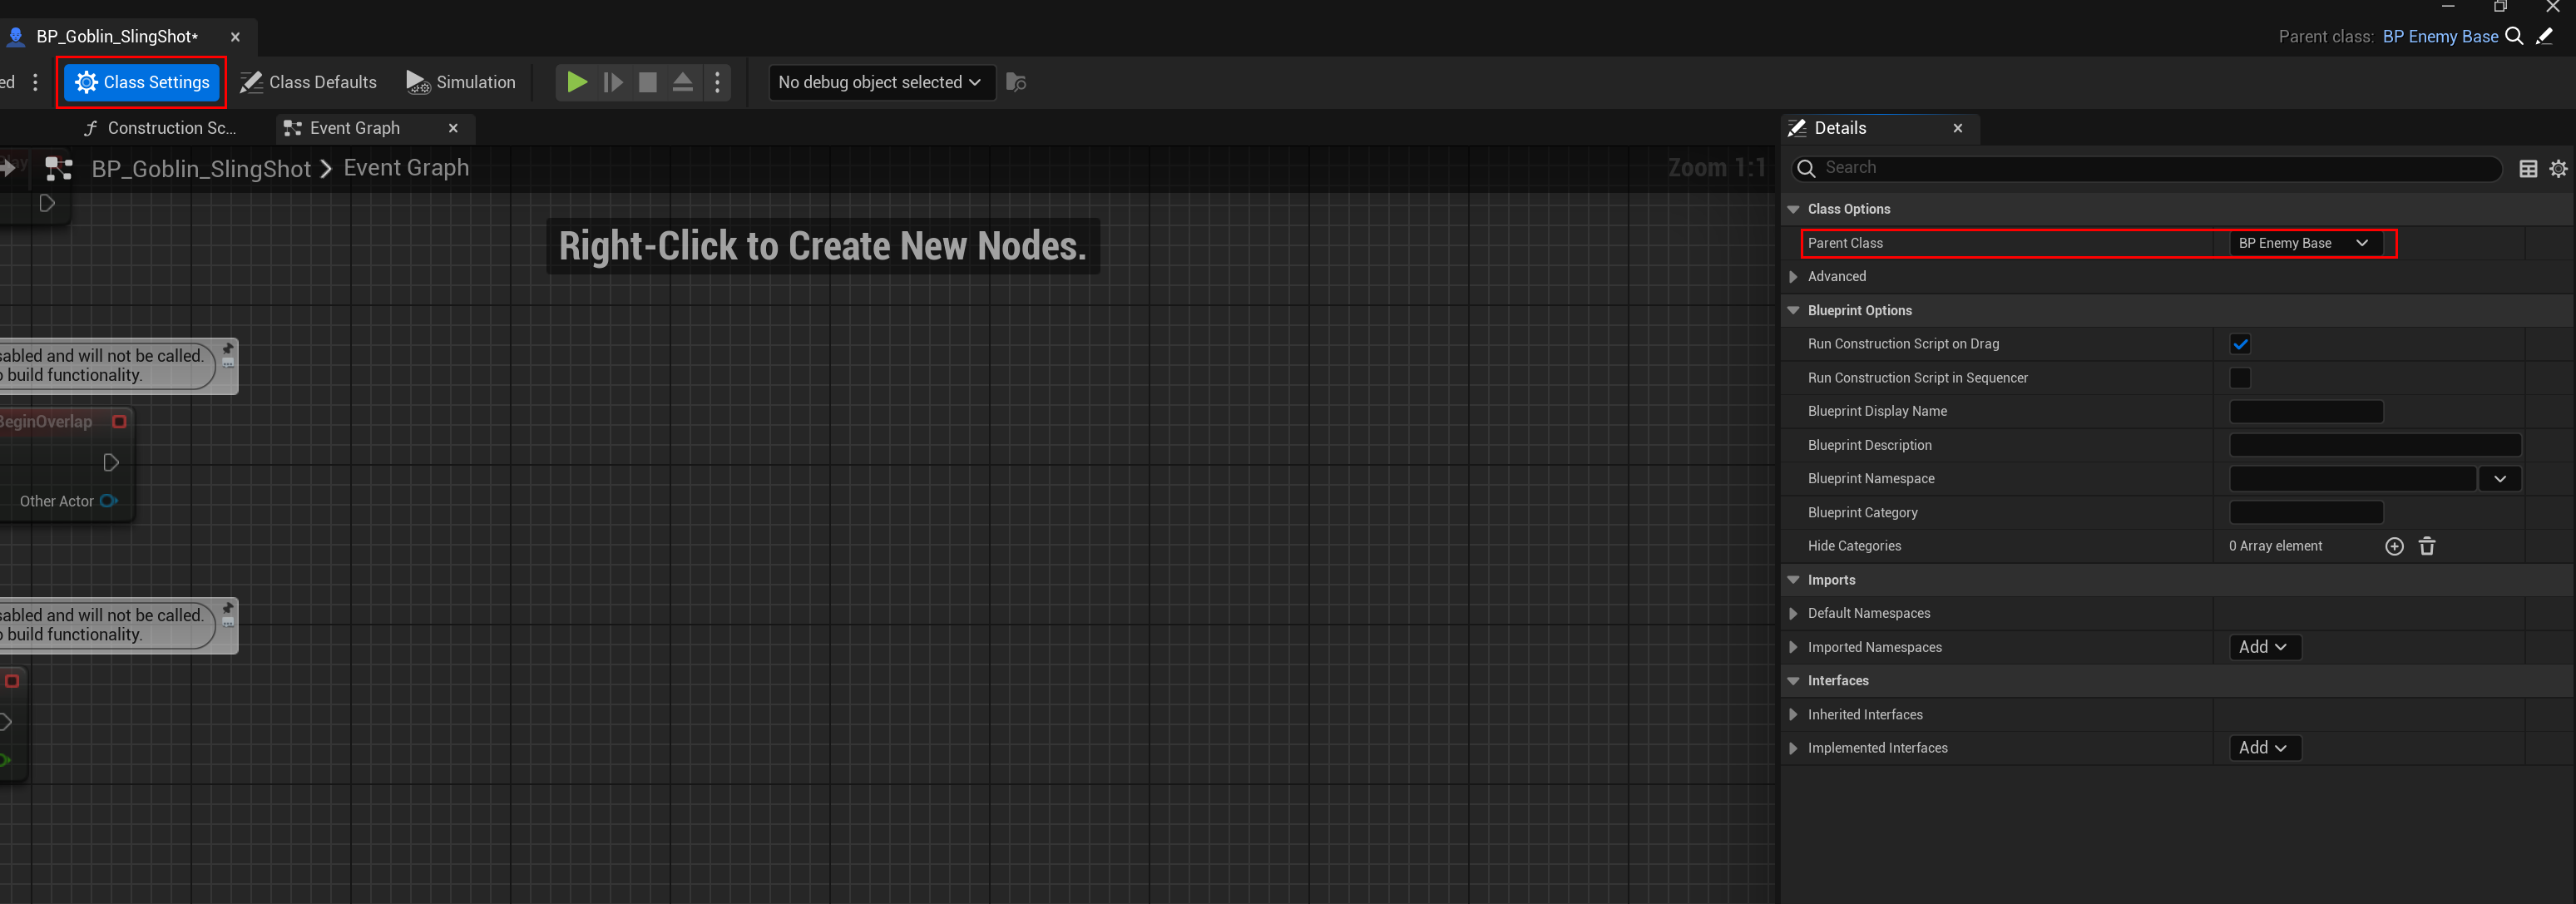Image resolution: width=2576 pixels, height=904 pixels.
Task: Remove all Hide Categories elements trash icon
Action: coord(2427,546)
